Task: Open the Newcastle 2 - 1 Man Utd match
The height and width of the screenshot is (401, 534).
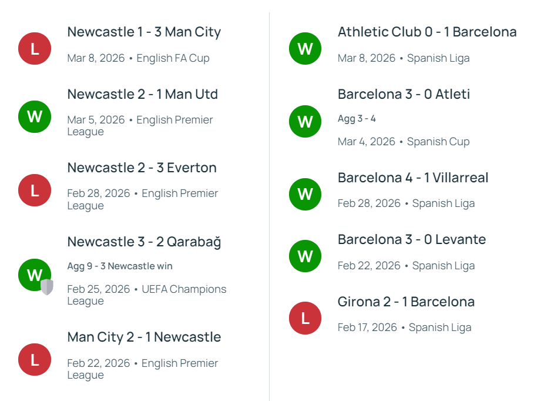Action: (x=142, y=94)
